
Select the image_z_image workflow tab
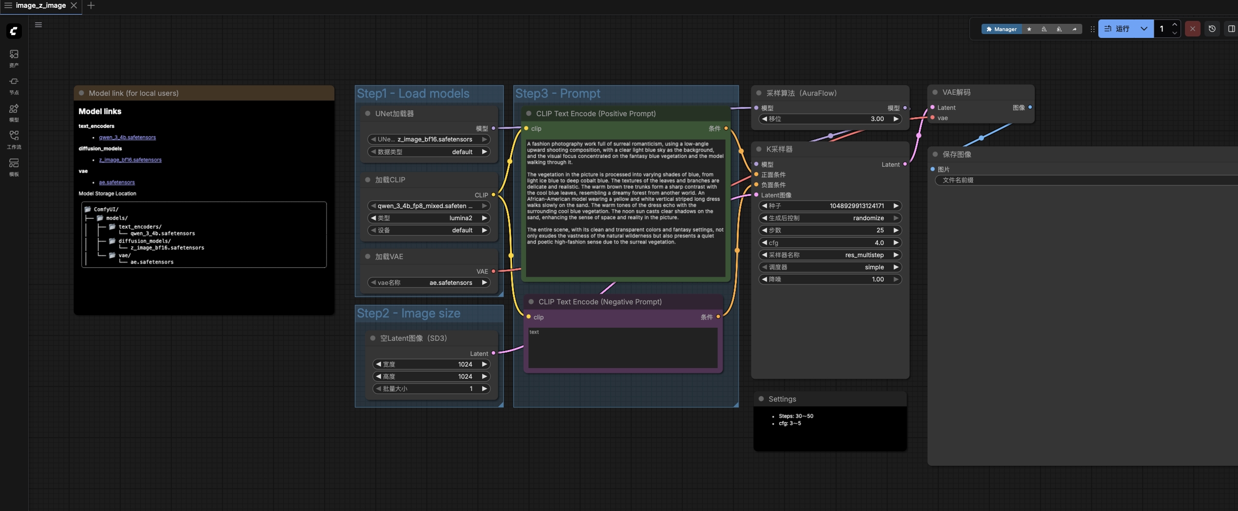[x=41, y=5]
